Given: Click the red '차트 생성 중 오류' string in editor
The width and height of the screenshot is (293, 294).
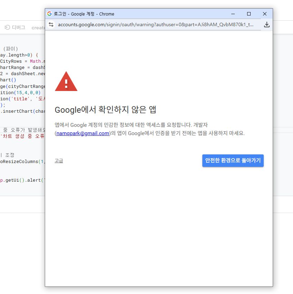Looking at the screenshot, I should pos(22,136).
